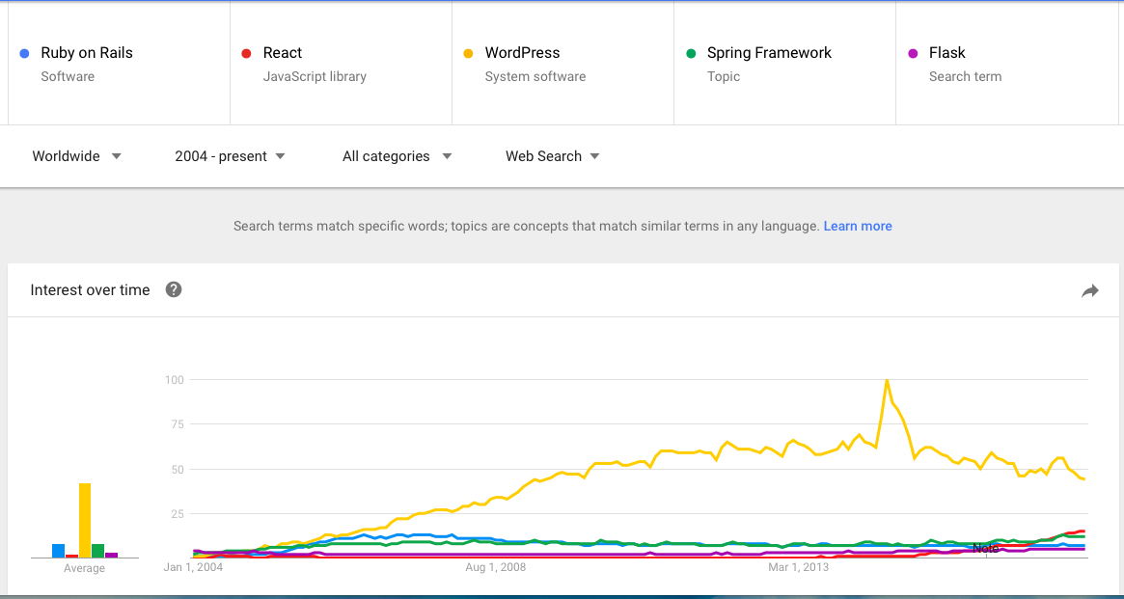
Task: Click the red dot next to React
Action: 247,53
